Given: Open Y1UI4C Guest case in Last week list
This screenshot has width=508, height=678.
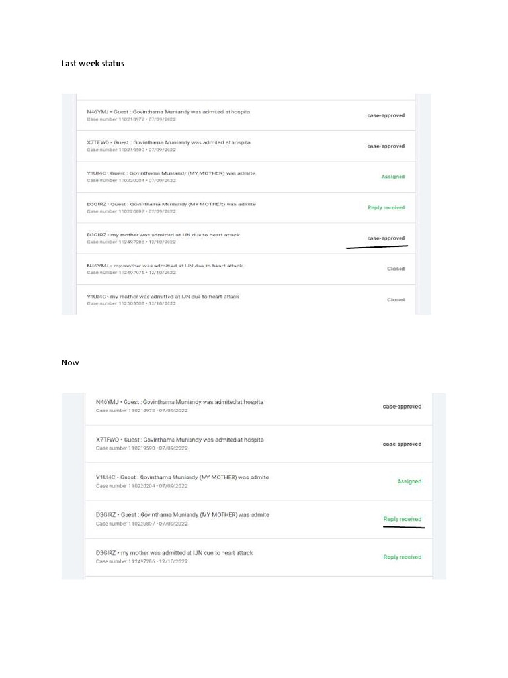Looking at the screenshot, I should (x=171, y=173).
